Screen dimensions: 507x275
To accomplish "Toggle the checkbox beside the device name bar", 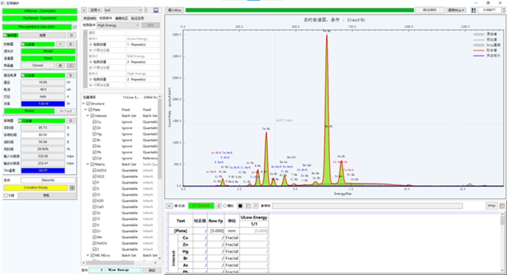I will (x=75, y=27).
